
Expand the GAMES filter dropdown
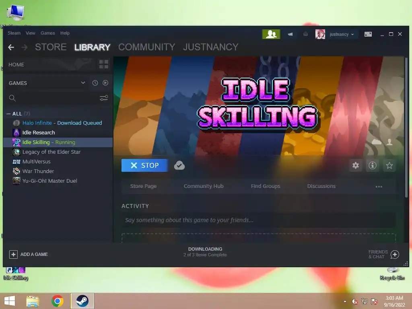pos(83,83)
